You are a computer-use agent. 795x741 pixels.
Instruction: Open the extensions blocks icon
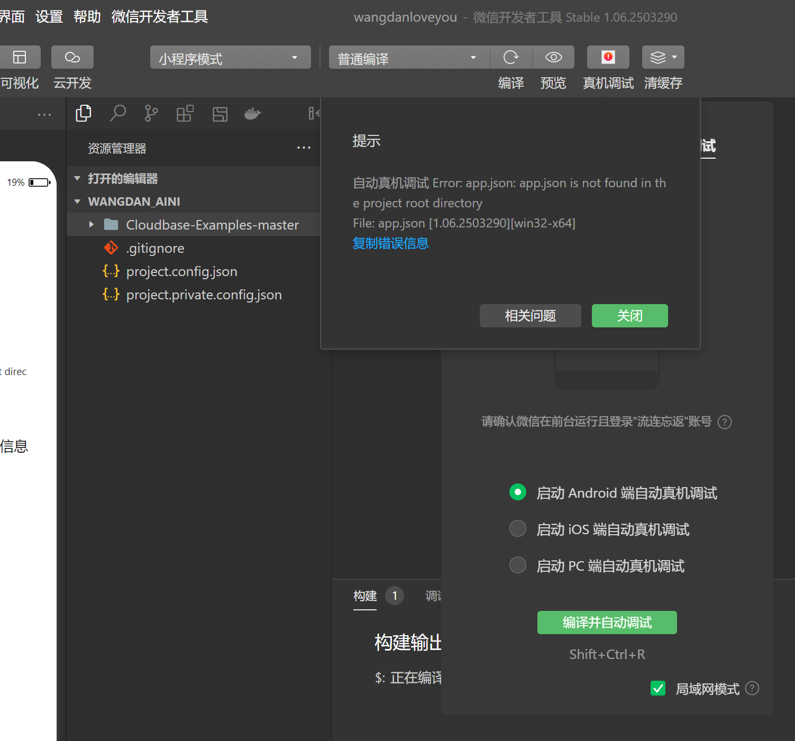click(185, 113)
